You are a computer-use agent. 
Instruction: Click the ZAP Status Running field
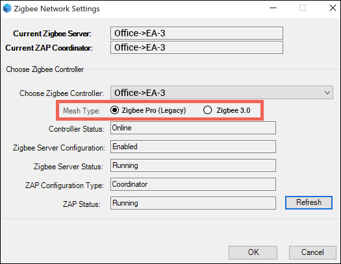coord(193,203)
